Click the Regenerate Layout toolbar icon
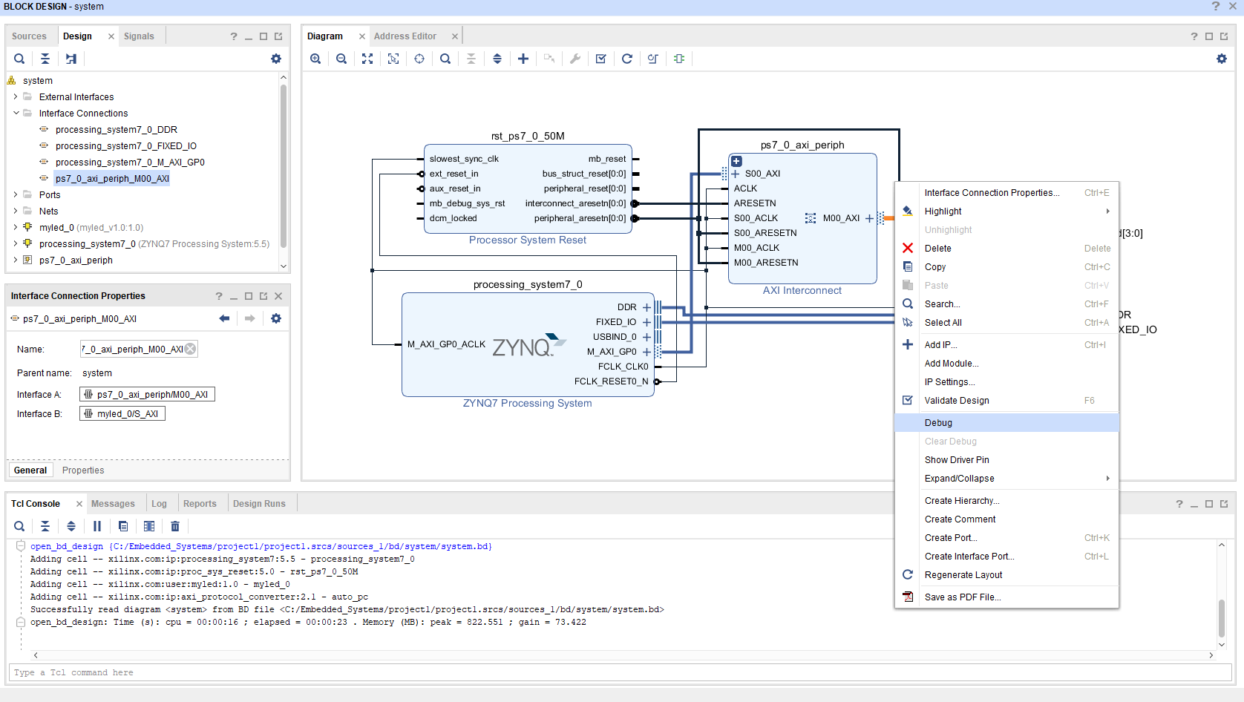Viewport: 1244px width, 702px height. click(627, 59)
